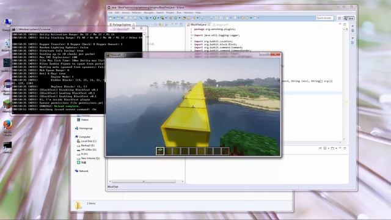
Task: Maximize the editor area in Eclipse
Action: point(345,24)
